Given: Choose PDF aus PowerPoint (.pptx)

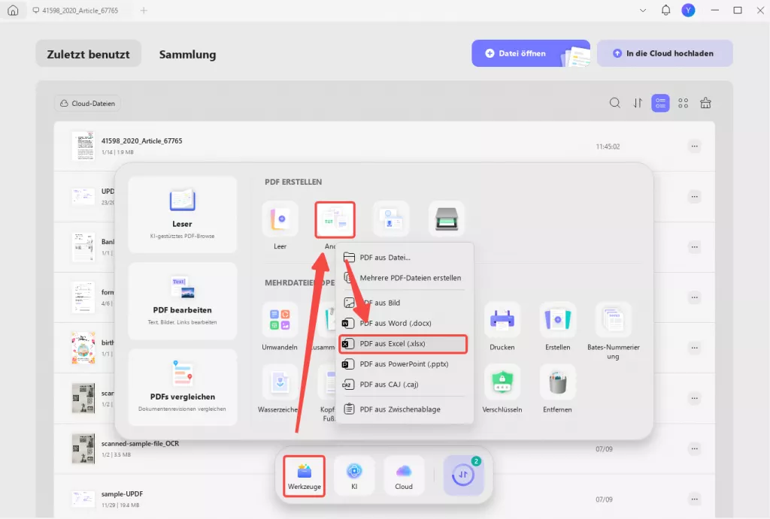Looking at the screenshot, I should 403,364.
